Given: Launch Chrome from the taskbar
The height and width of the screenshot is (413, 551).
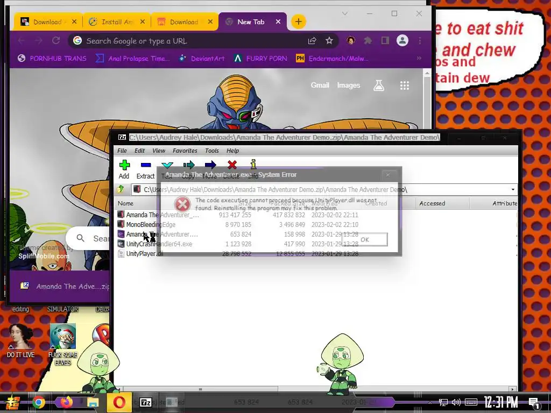Looking at the screenshot, I should click(x=39, y=402).
